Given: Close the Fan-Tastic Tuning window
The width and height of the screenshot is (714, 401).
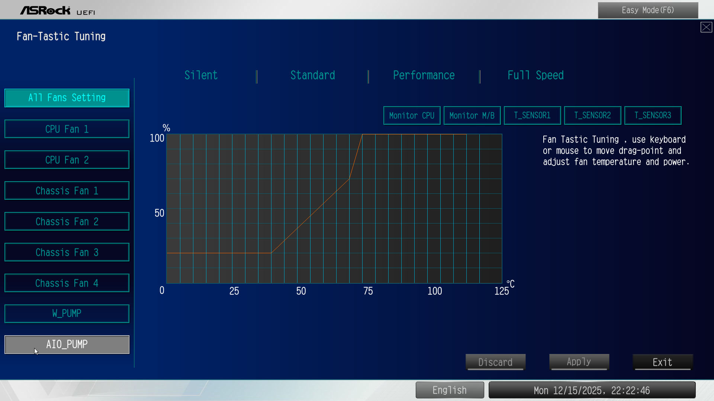Looking at the screenshot, I should pos(706,27).
